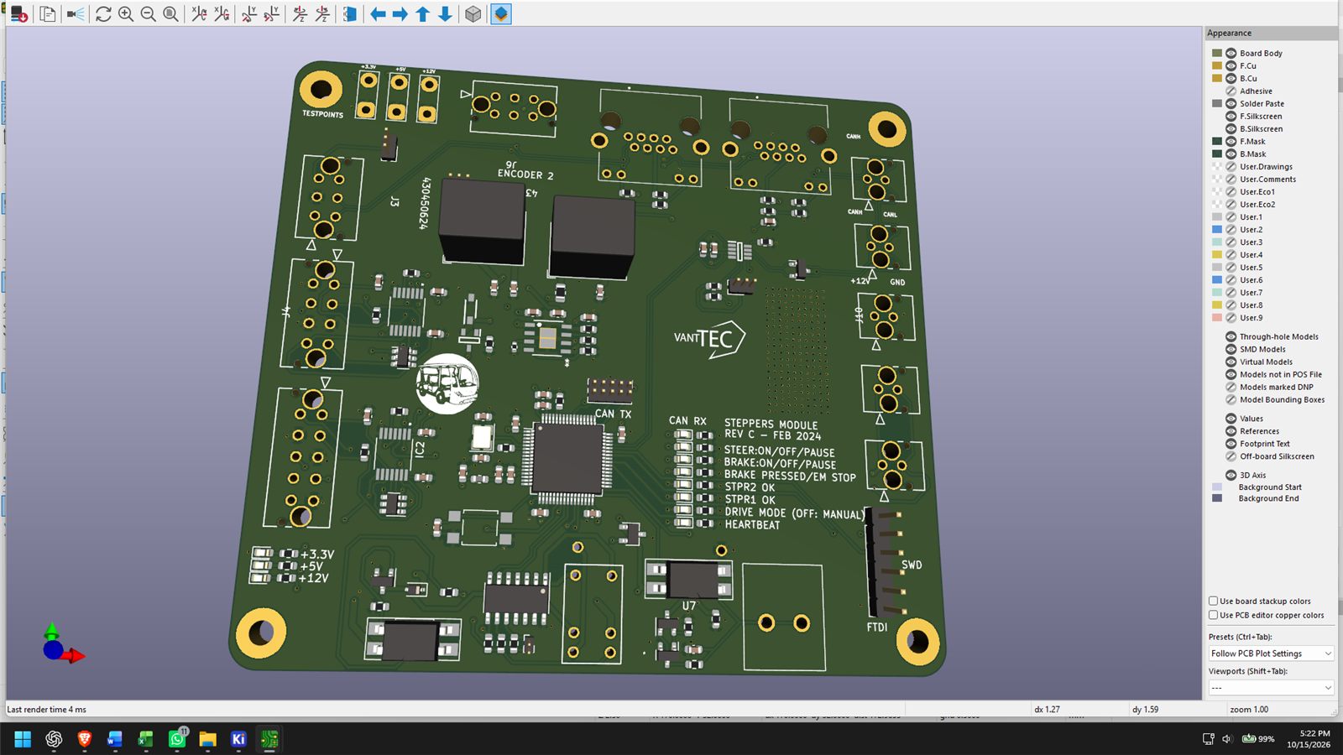The image size is (1343, 755).
Task: Flip board view
Action: coord(350,14)
